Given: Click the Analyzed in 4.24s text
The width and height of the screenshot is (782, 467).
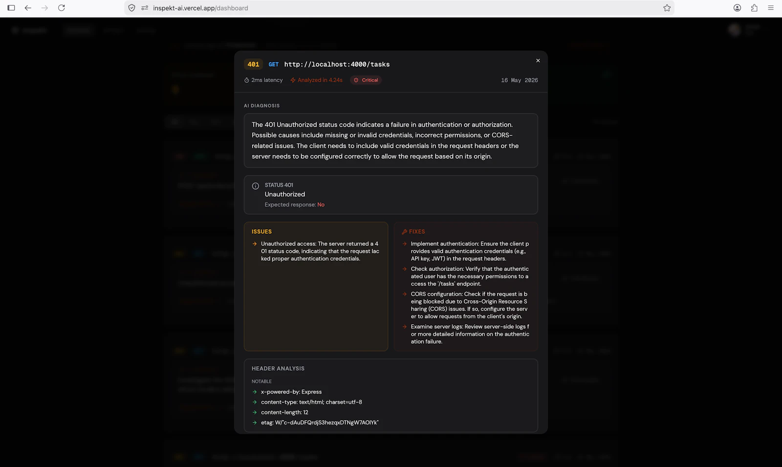Looking at the screenshot, I should pyautogui.click(x=320, y=80).
